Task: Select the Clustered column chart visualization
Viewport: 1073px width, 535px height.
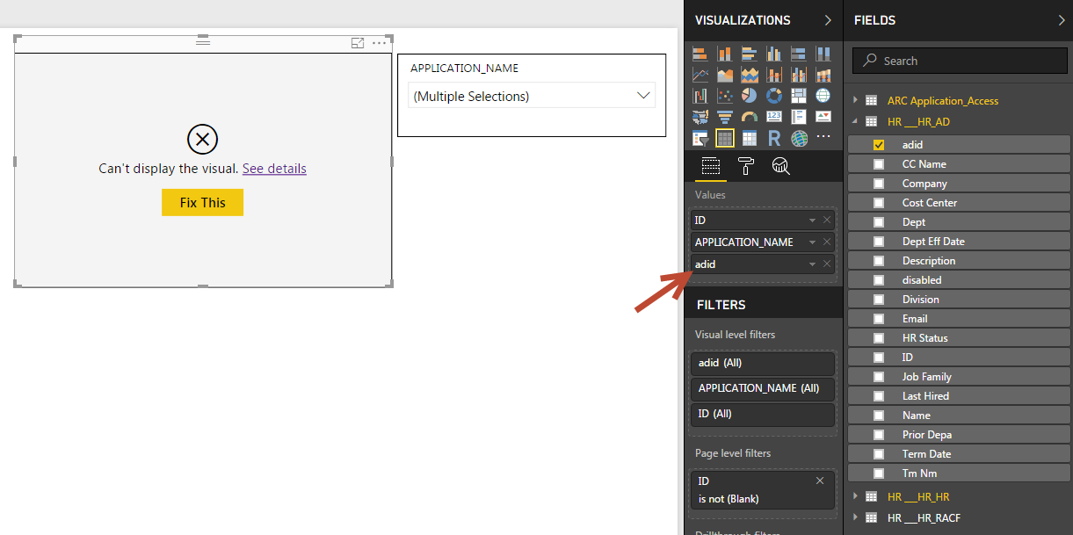Action: pyautogui.click(x=774, y=54)
